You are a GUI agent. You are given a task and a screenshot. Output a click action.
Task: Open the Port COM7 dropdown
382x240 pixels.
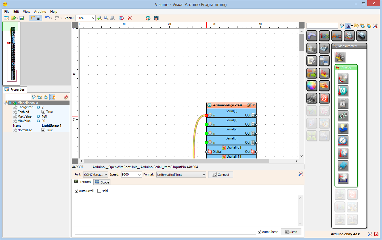pyautogui.click(x=106, y=175)
